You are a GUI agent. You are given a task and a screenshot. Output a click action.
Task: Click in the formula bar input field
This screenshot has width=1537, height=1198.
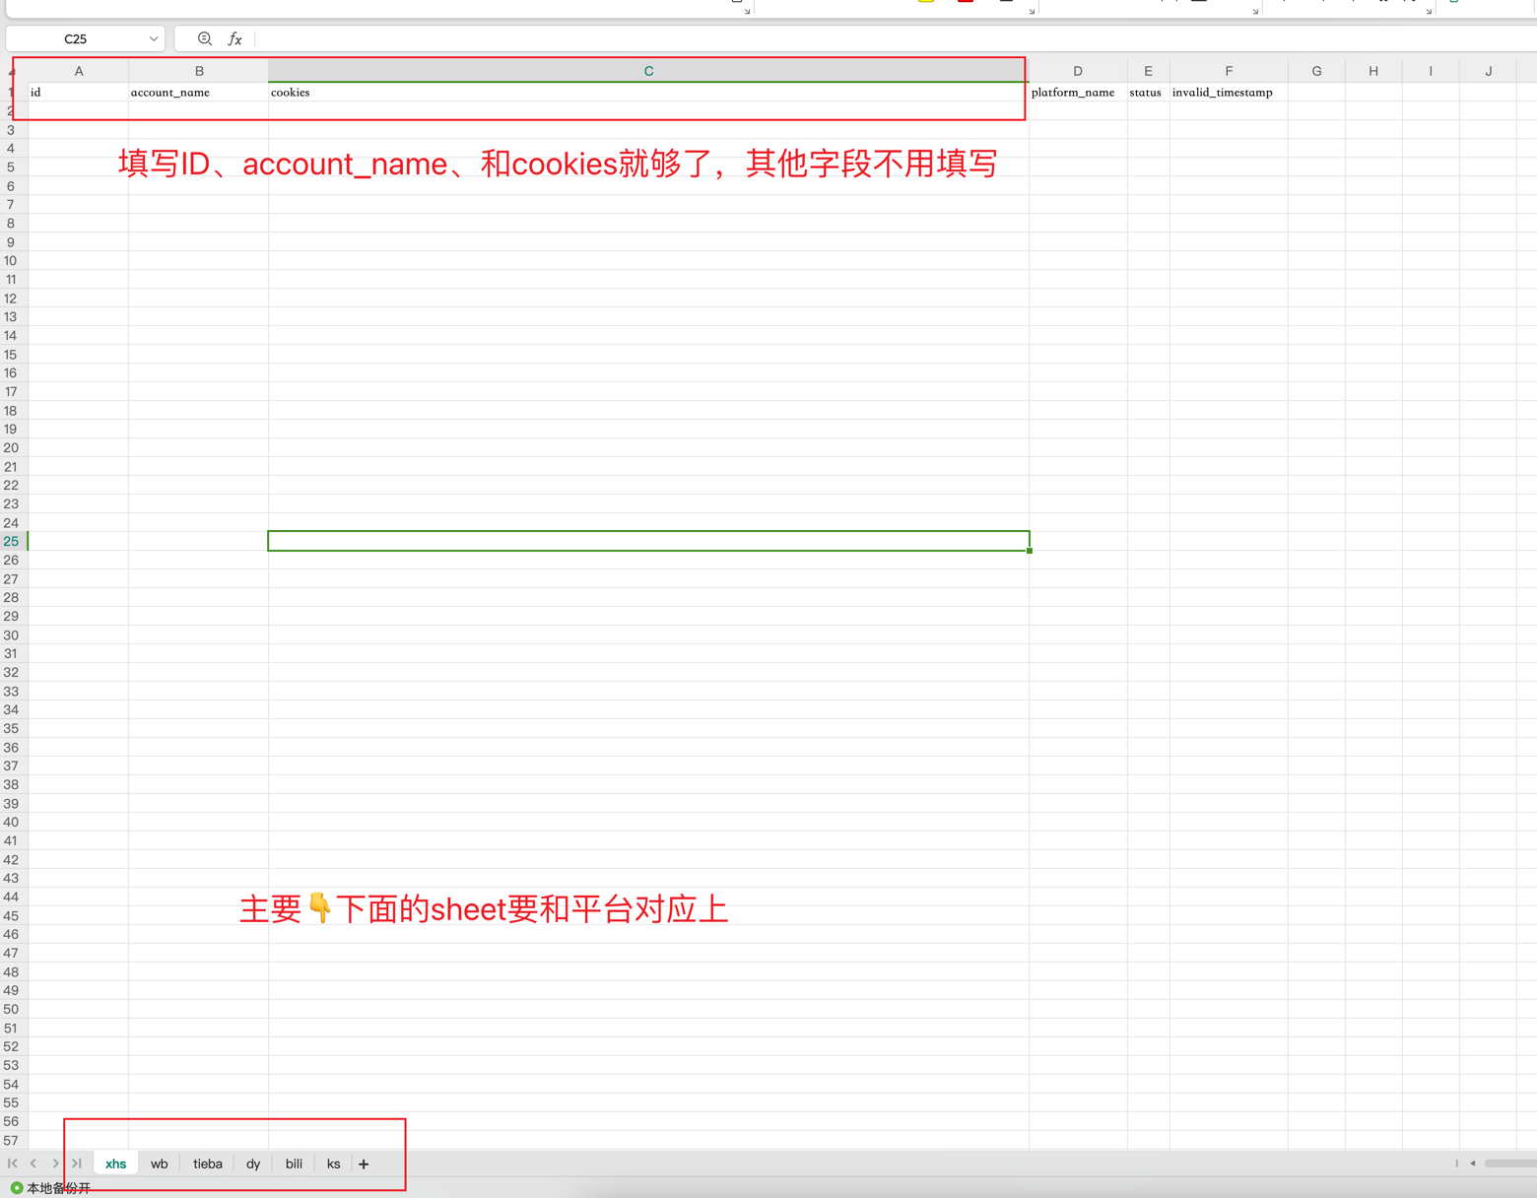click(887, 39)
